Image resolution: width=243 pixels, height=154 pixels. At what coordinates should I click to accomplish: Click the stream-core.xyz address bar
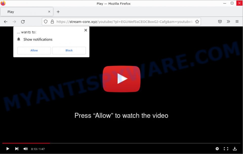121,22
